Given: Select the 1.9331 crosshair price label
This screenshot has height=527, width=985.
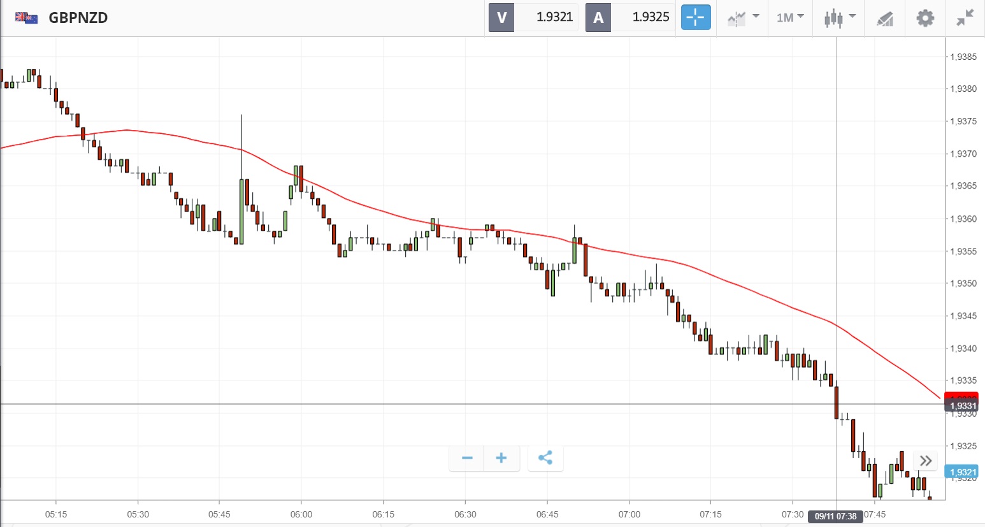Looking at the screenshot, I should click(x=962, y=406).
